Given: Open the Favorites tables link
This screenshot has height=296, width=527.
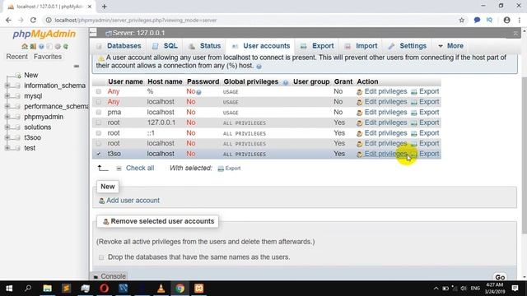Looking at the screenshot, I should pos(48,57).
